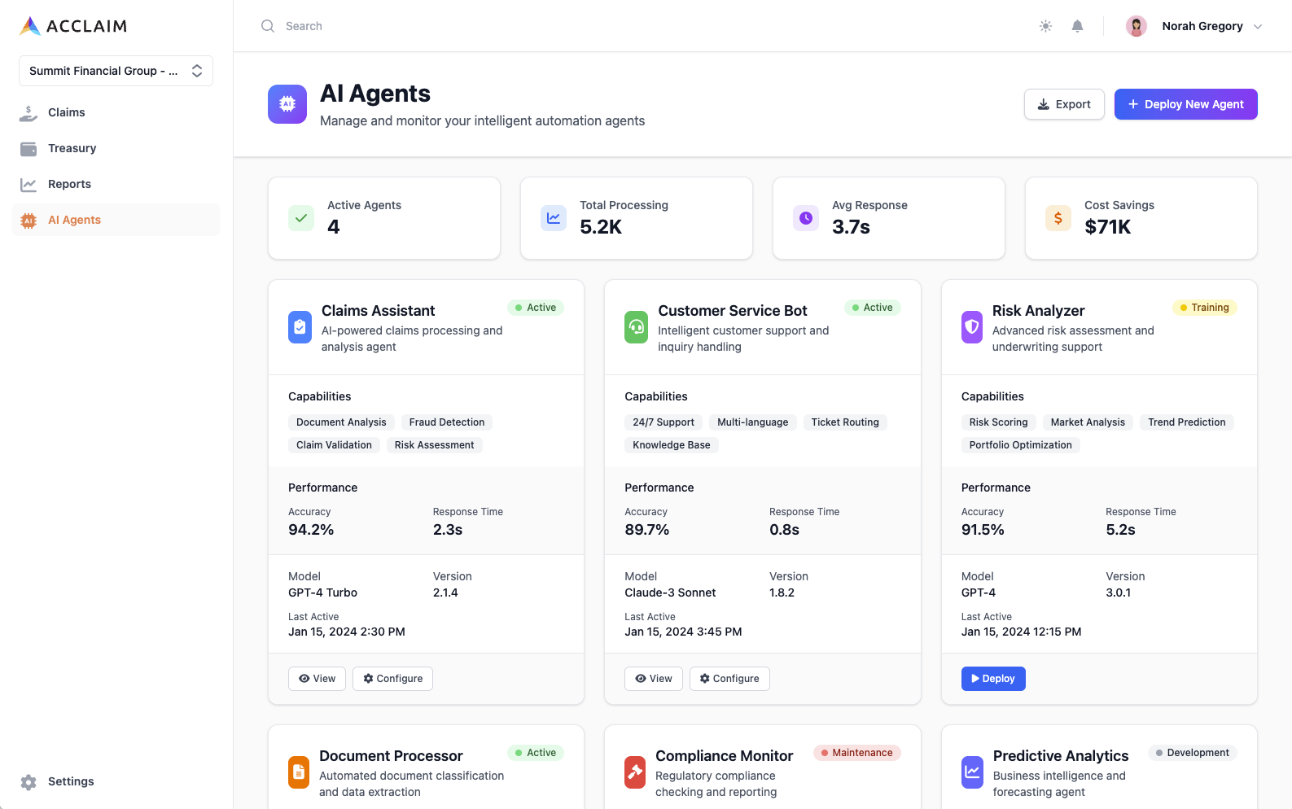Image resolution: width=1292 pixels, height=809 pixels.
Task: Click the Active badge on Claims Assistant
Action: tap(536, 308)
